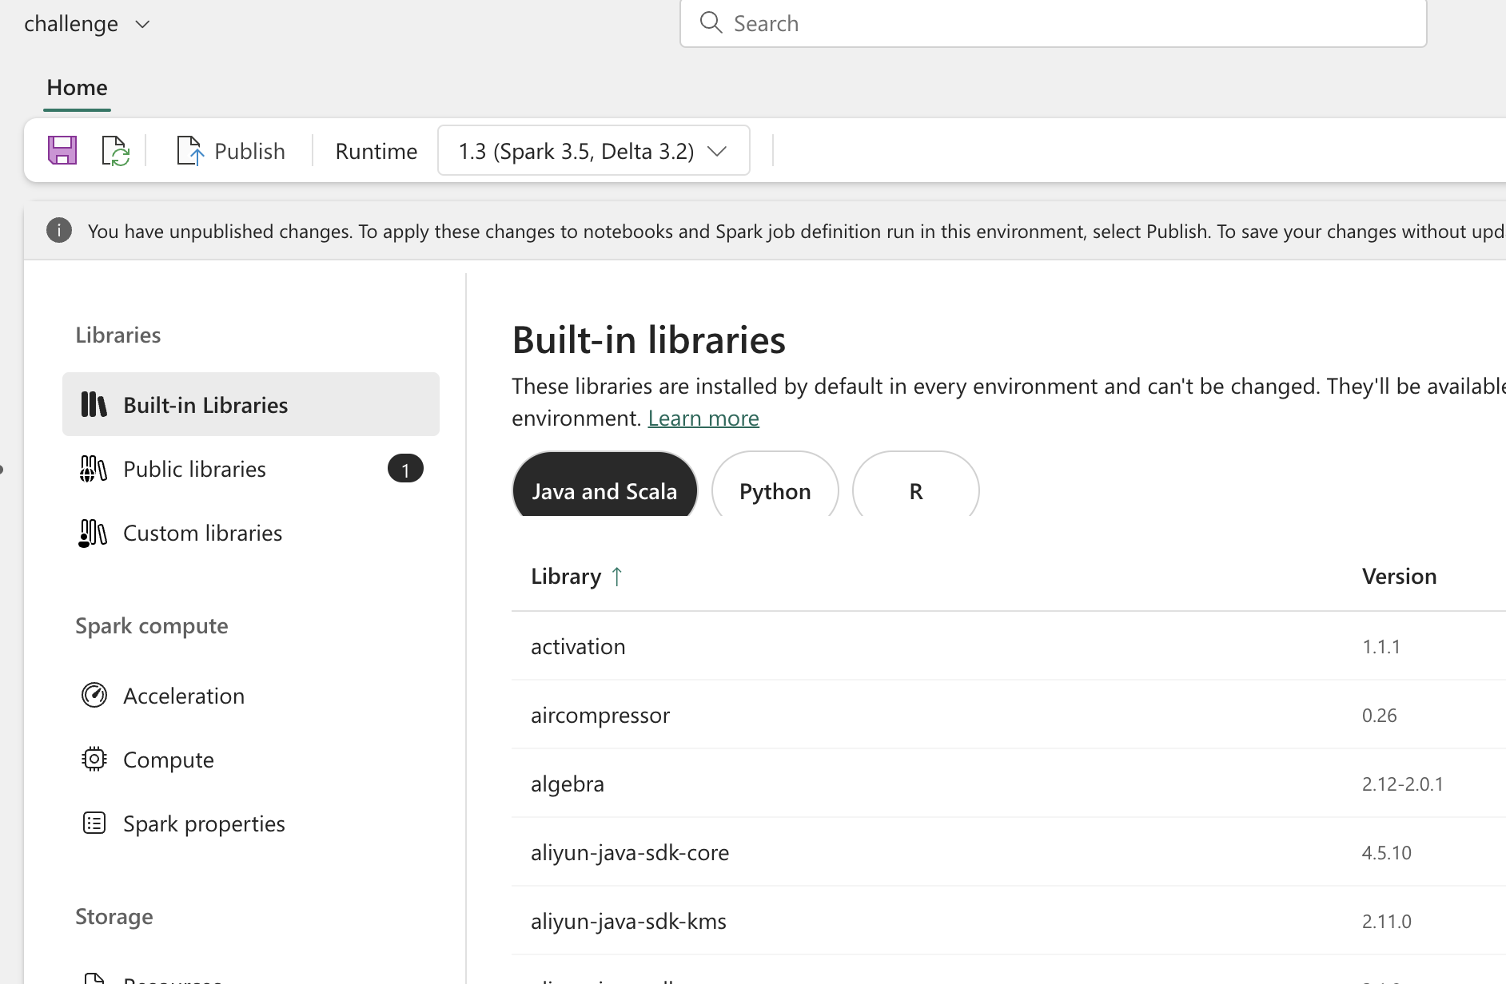The image size is (1506, 984).
Task: Click the Public libraries globe-books icon
Action: click(x=94, y=468)
